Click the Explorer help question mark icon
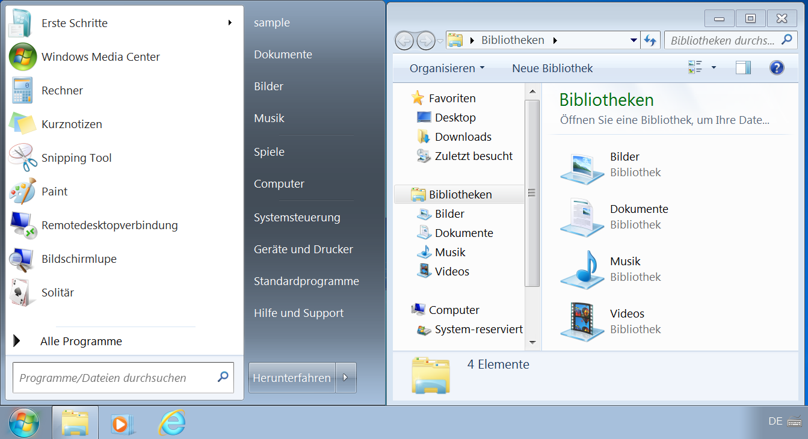The width and height of the screenshot is (808, 439). tap(777, 68)
